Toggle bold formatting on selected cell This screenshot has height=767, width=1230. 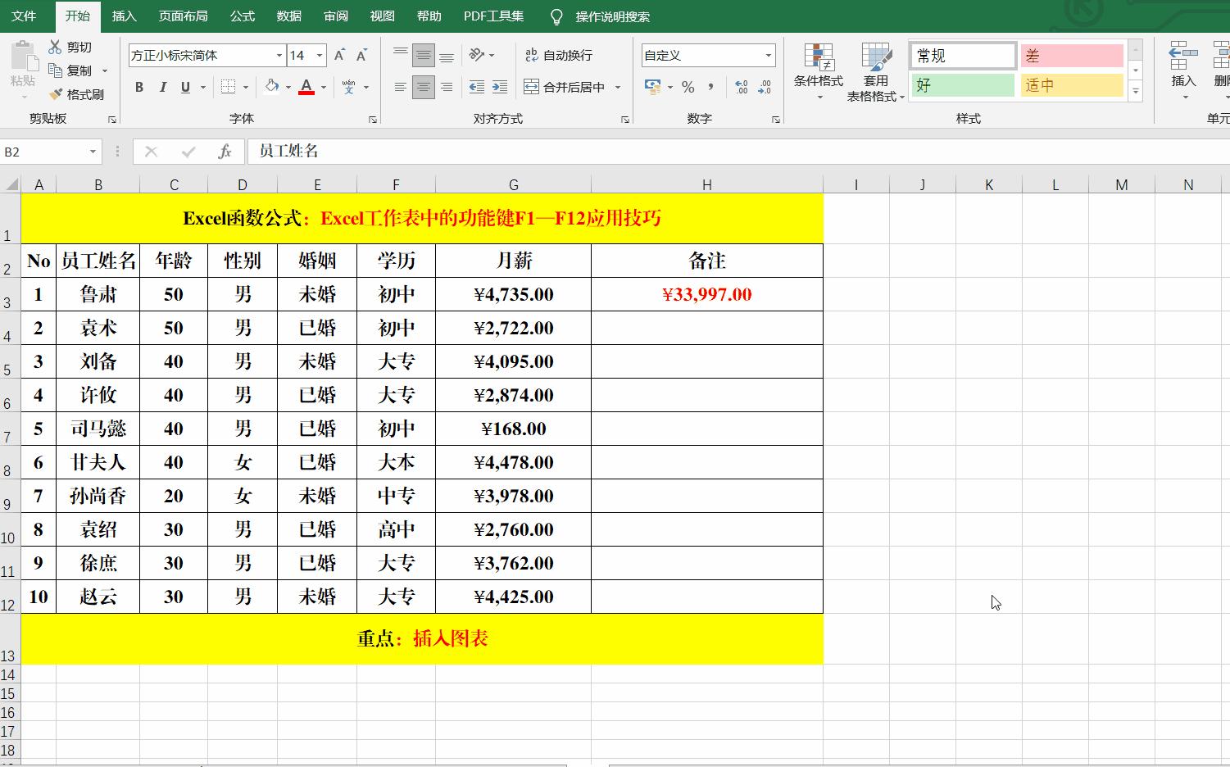[x=138, y=86]
